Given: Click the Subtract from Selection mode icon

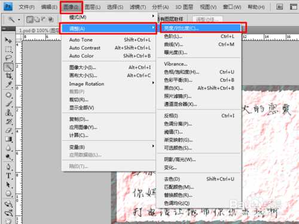Looking at the screenshot, I should tap(44, 20).
